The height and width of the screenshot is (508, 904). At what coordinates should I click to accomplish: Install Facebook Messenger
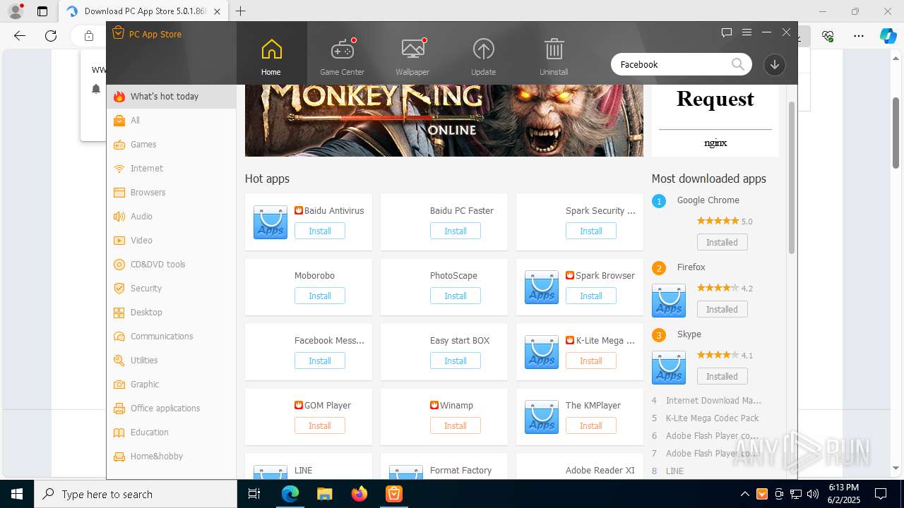pyautogui.click(x=320, y=361)
